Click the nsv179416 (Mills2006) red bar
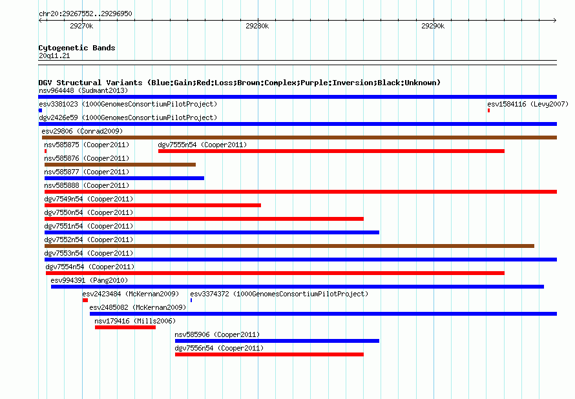The width and height of the screenshot is (575, 399). pyautogui.click(x=125, y=327)
